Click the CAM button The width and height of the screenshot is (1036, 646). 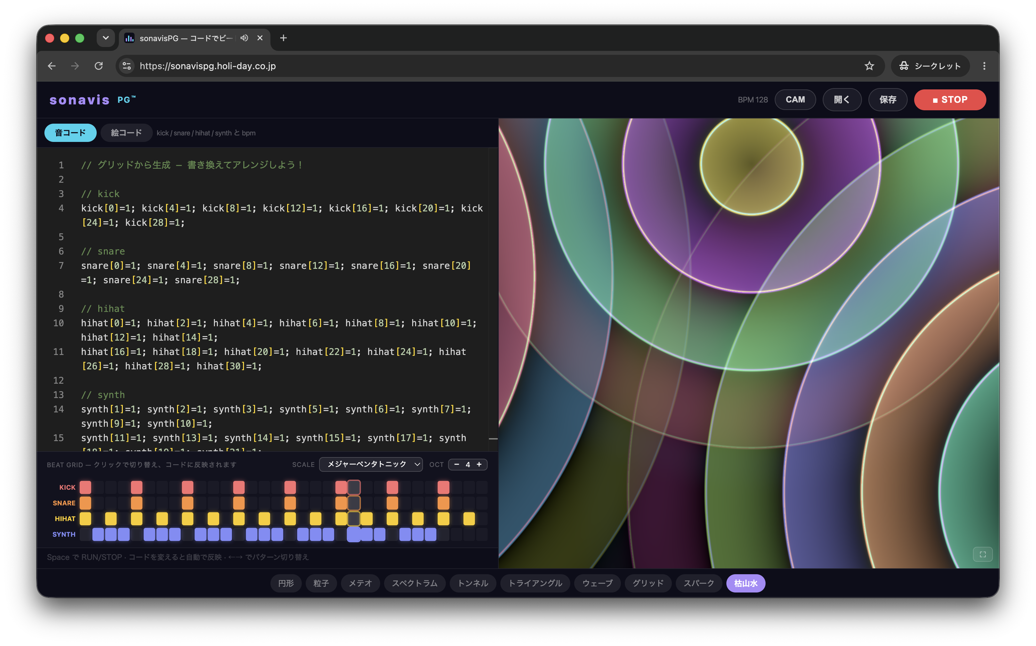point(795,100)
